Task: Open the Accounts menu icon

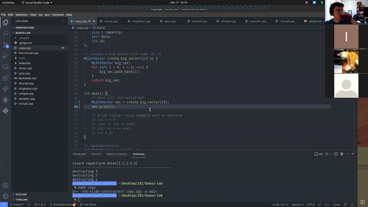Action: tap(5, 185)
